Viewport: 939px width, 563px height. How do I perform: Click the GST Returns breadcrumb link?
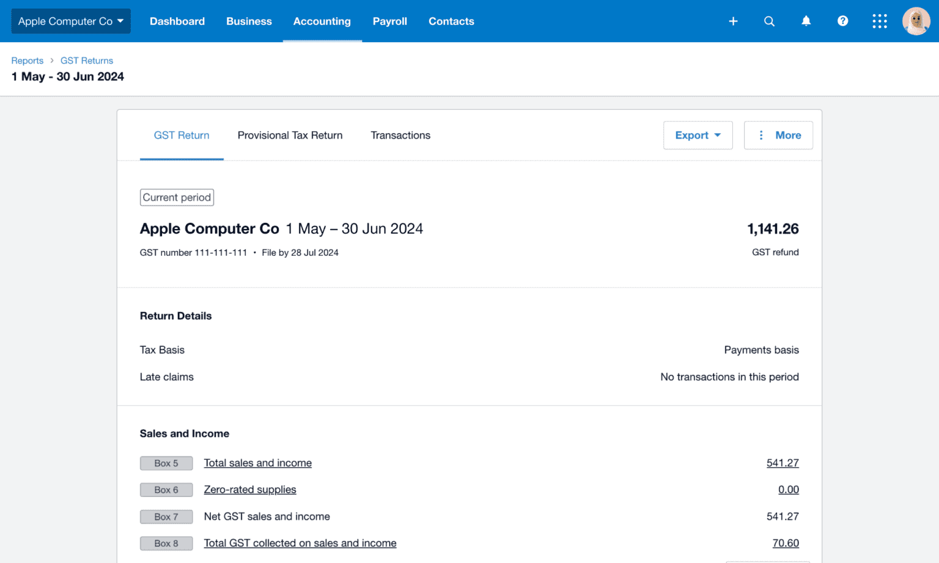86,60
